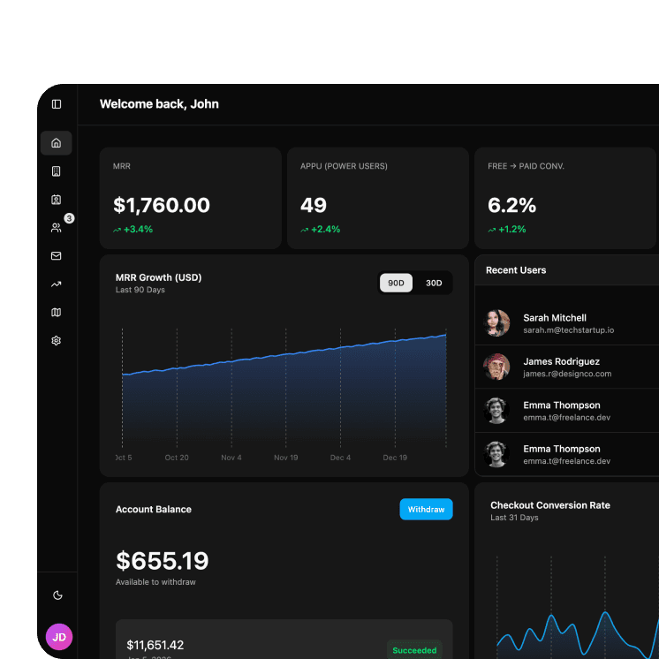Screen dimensions: 659x659
Task: Toggle the sidebar panel icon
Action: (57, 104)
